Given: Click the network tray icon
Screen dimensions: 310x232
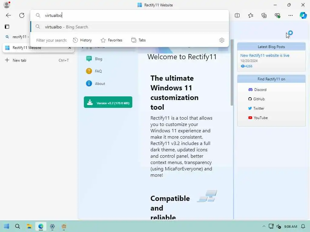Looking at the screenshot, I should click(271, 226).
